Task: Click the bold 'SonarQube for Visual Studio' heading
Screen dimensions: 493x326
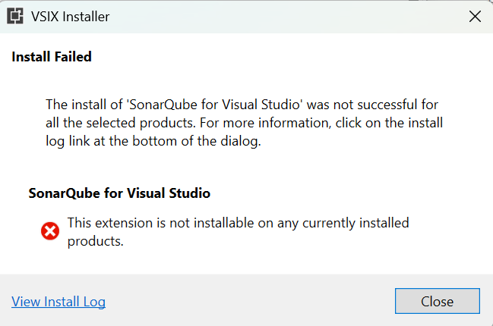Action: (x=119, y=193)
